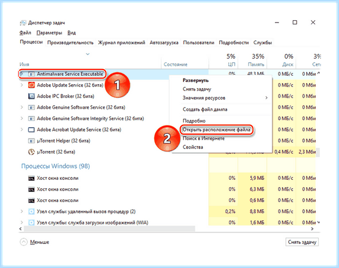The height and width of the screenshot is (268, 339).
Task: Click the first Хост окна консоли icon
Action: click(x=31, y=178)
